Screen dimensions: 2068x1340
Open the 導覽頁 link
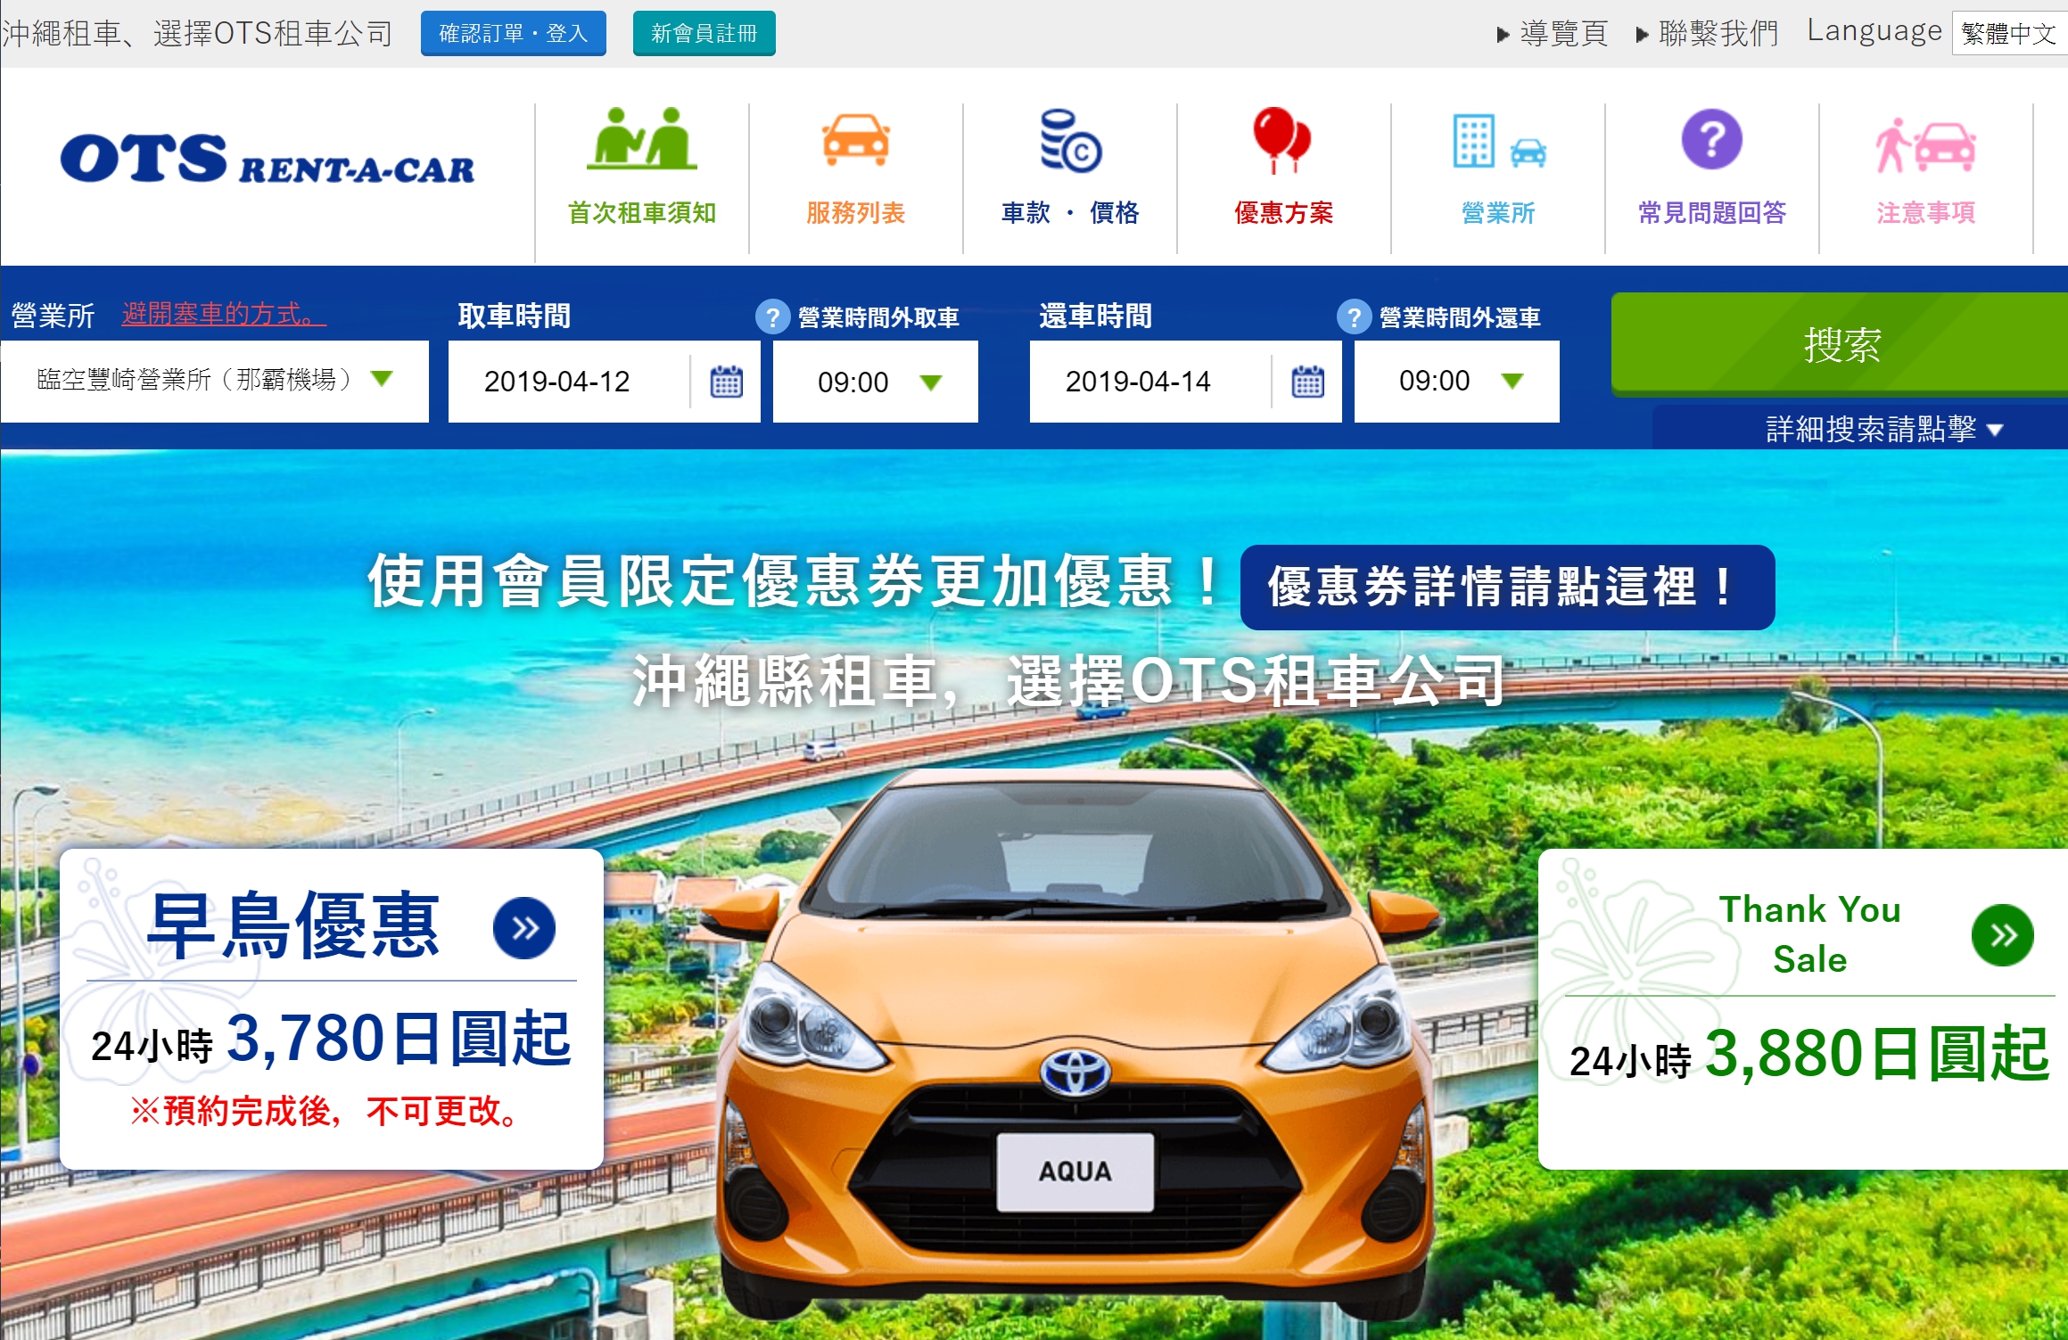[x=1564, y=34]
